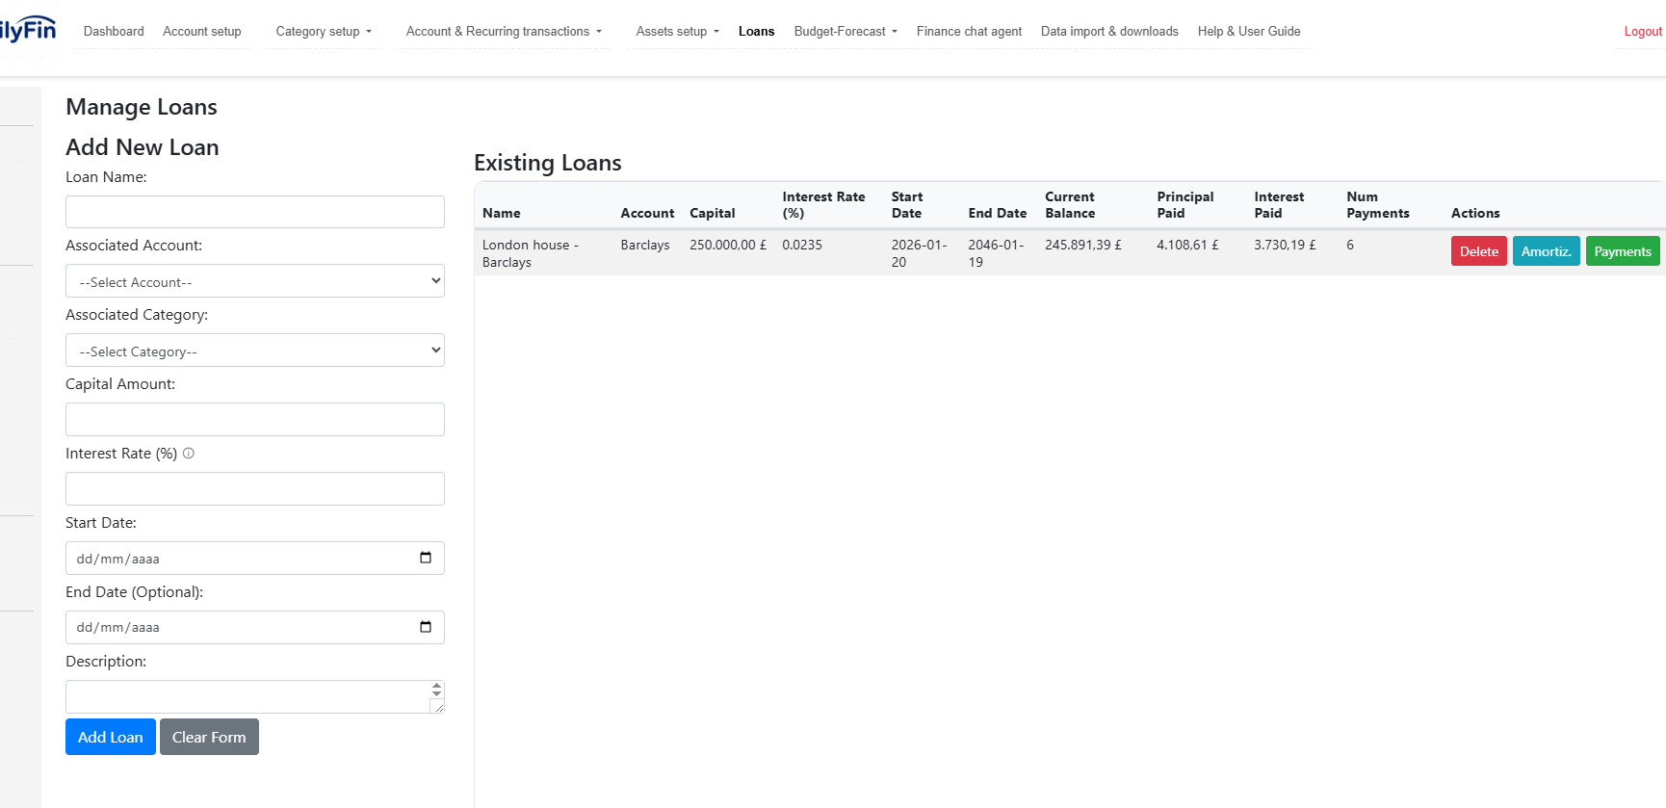Focus the Capital Amount input field
The width and height of the screenshot is (1666, 808).
pos(255,419)
